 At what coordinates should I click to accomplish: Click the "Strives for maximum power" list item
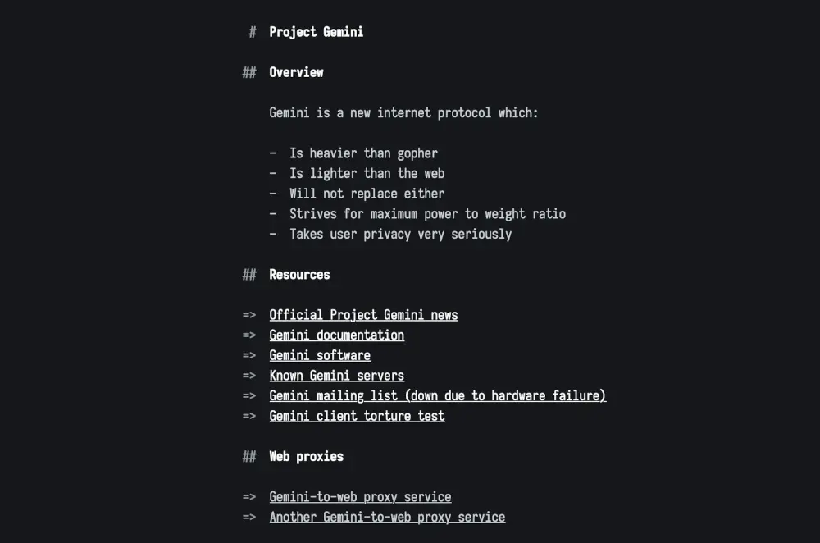[x=427, y=214]
